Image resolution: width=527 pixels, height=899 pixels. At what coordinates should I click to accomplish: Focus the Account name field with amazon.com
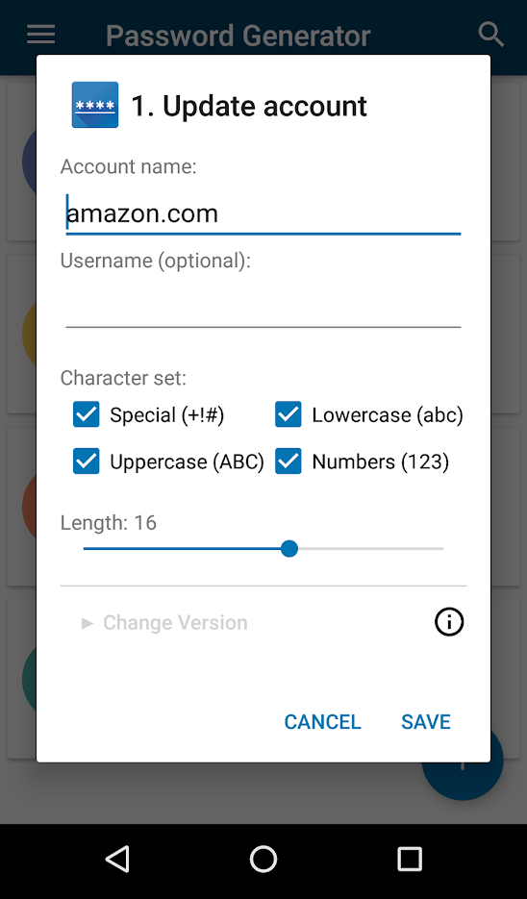pyautogui.click(x=263, y=213)
